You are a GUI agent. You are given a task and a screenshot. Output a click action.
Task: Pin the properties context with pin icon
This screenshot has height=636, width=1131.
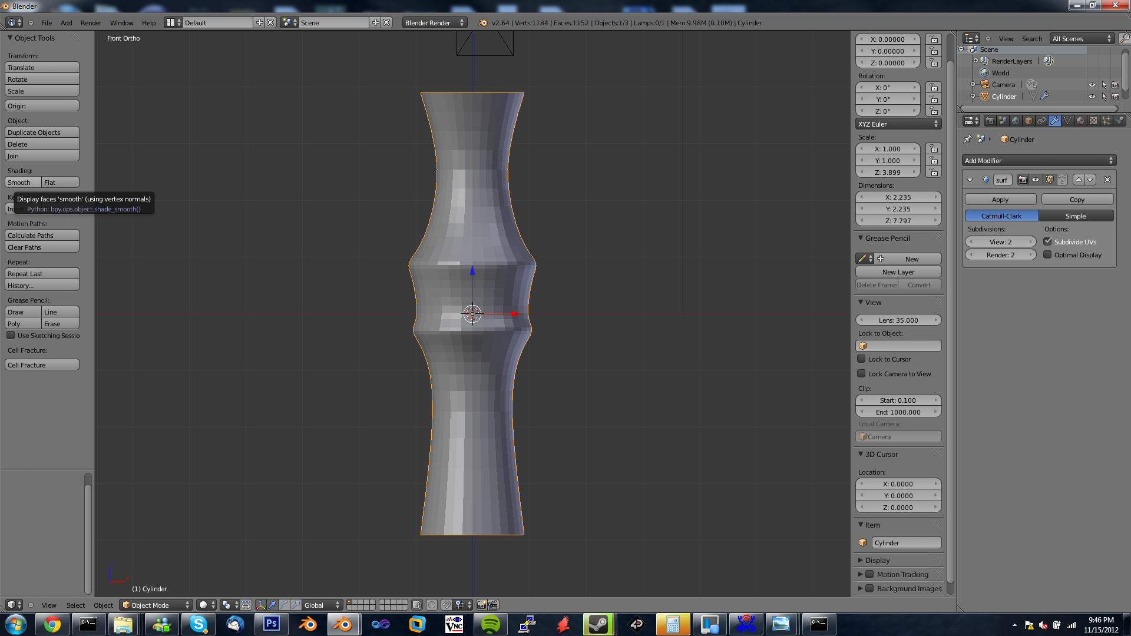967,140
